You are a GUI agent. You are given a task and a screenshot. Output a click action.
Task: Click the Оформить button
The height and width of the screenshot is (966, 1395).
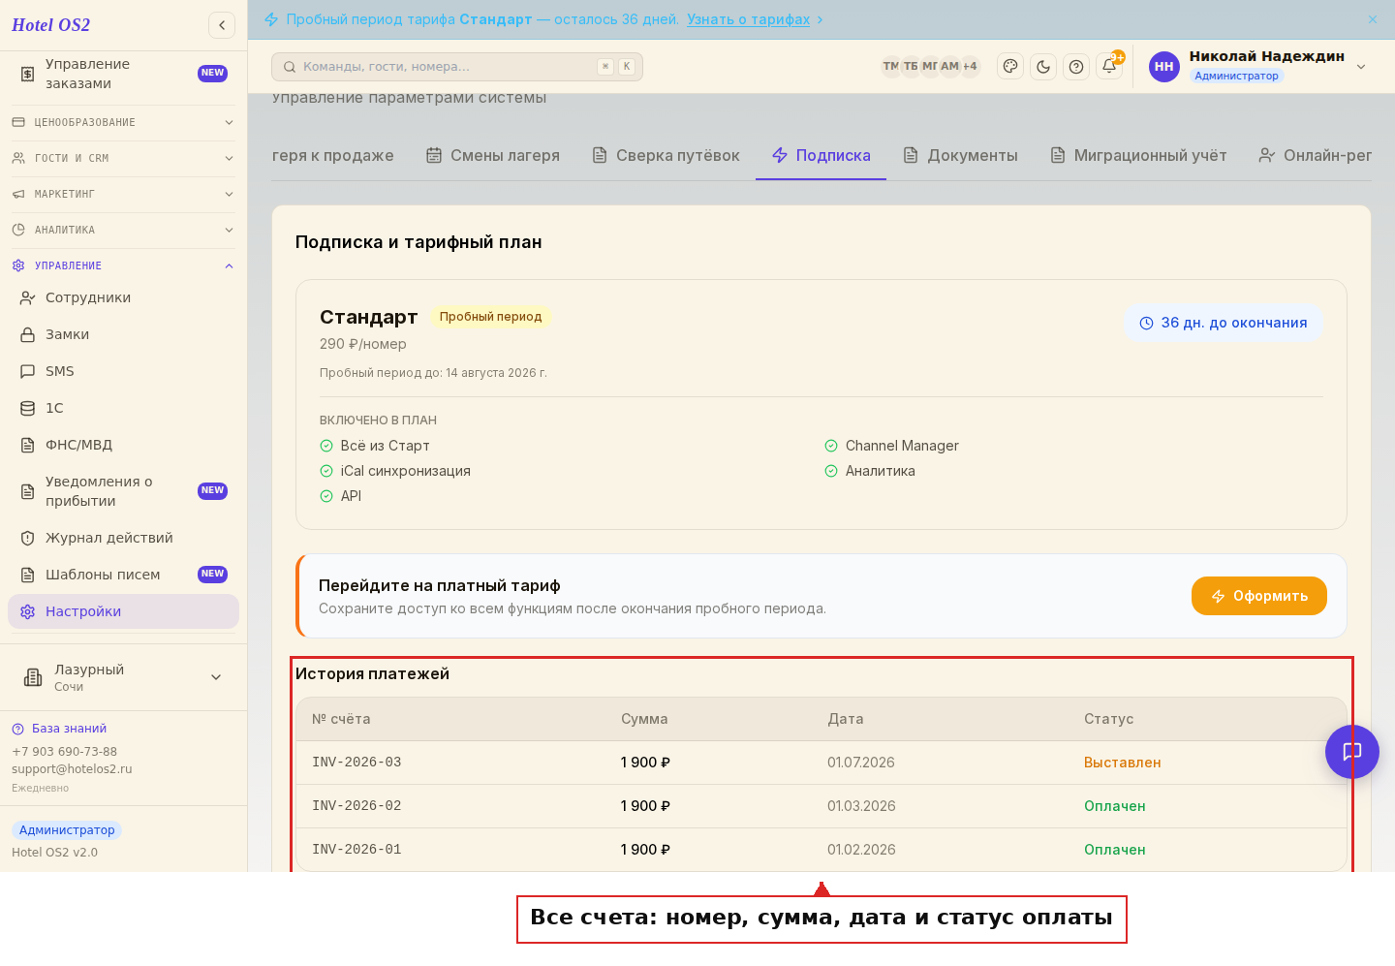(x=1259, y=596)
